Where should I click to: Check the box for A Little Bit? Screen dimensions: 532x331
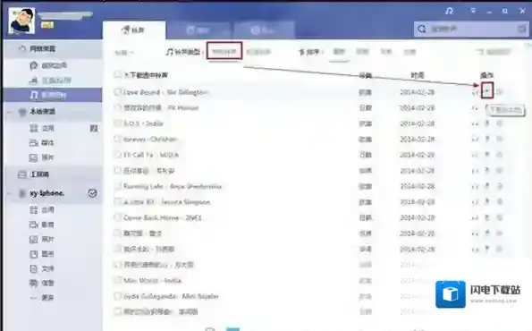(118, 201)
